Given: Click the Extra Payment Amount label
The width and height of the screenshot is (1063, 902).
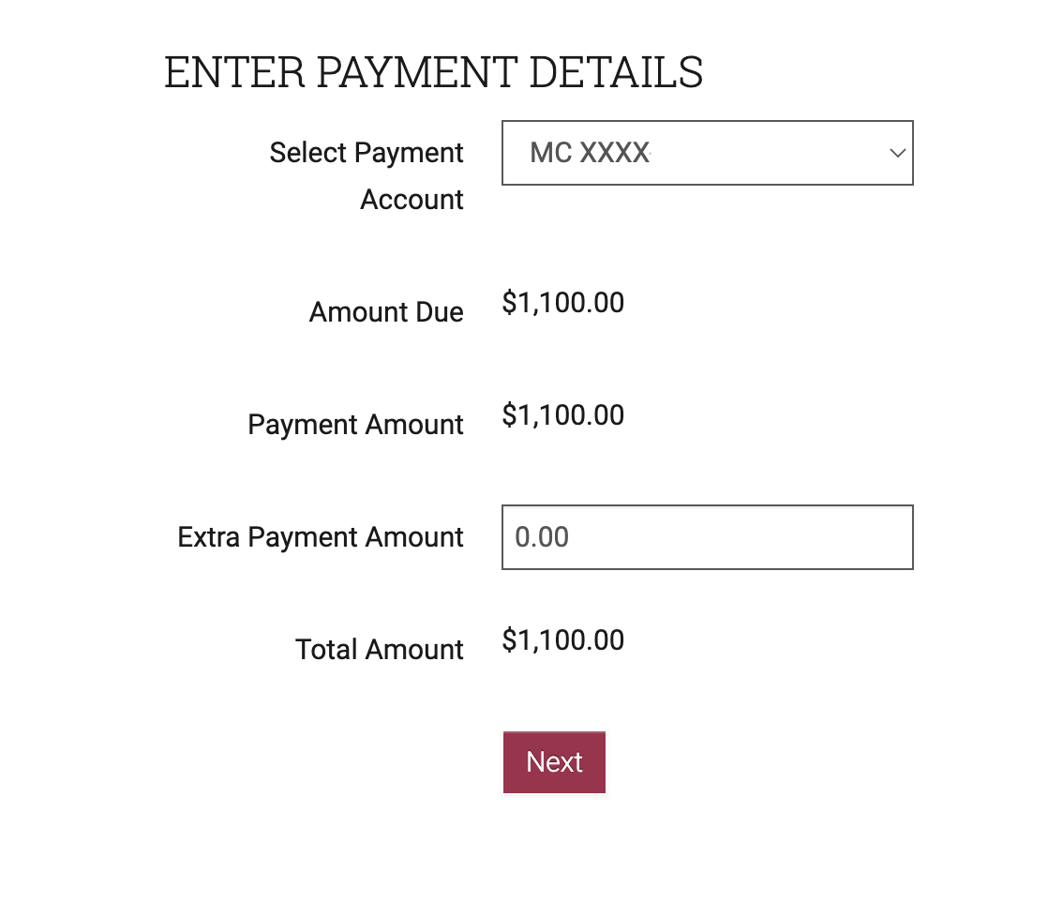Looking at the screenshot, I should coord(321,537).
